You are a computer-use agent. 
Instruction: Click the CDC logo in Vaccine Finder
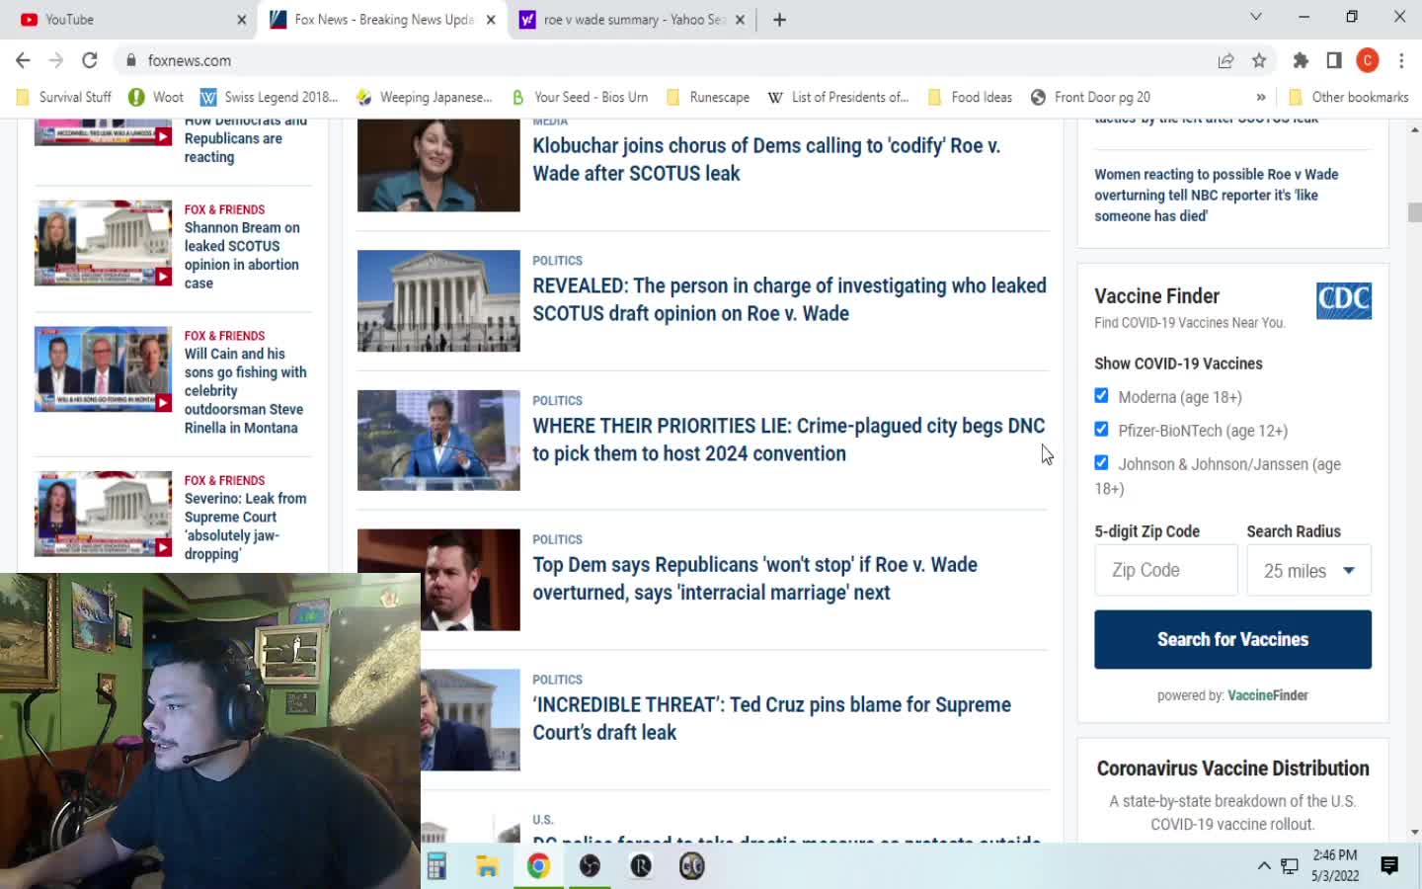(x=1344, y=300)
